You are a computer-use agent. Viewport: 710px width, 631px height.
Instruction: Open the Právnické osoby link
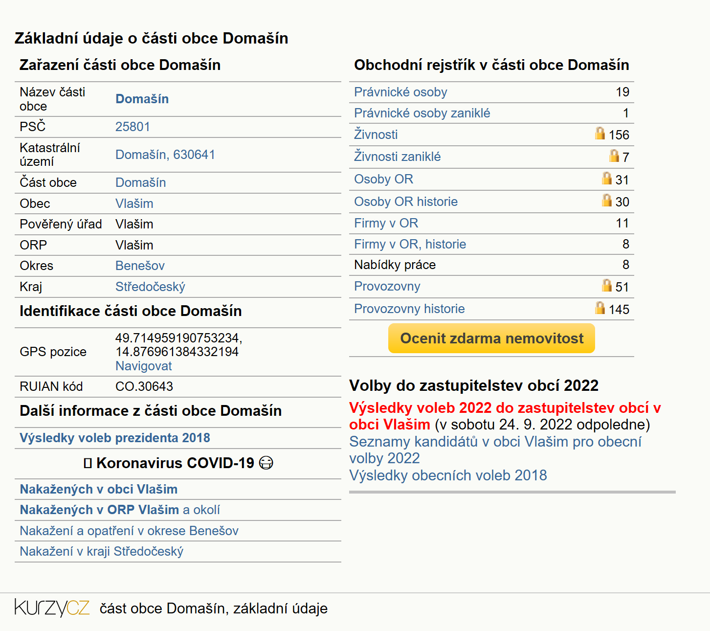pos(400,92)
